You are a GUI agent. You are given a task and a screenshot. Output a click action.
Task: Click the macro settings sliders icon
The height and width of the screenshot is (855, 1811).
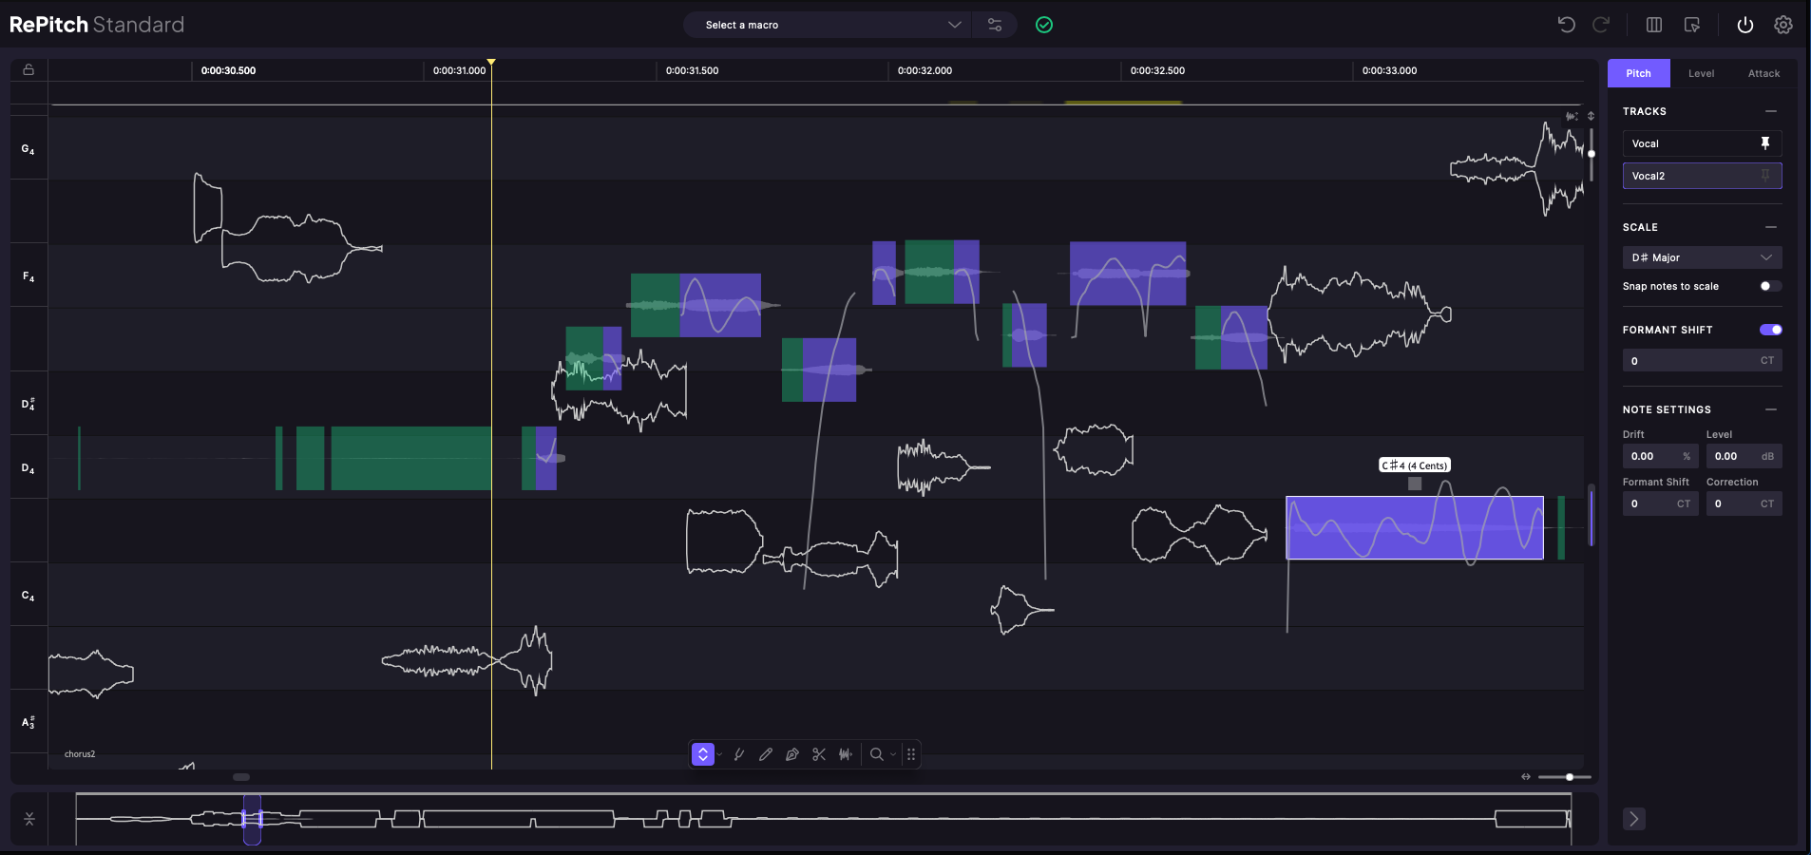(x=995, y=25)
